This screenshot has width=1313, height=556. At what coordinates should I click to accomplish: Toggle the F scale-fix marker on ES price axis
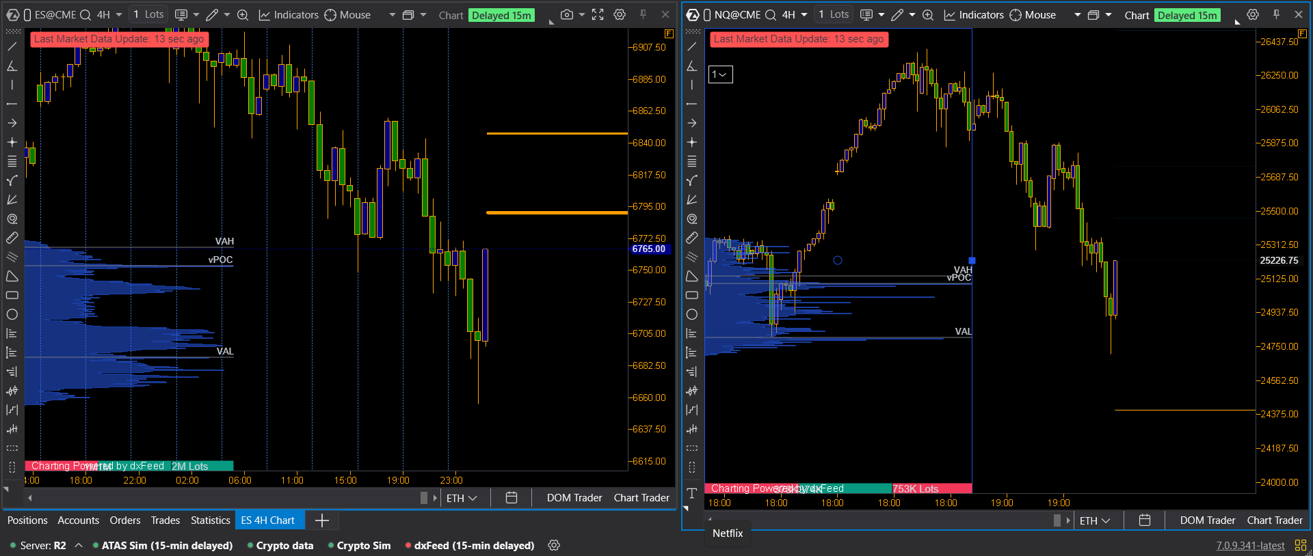pyautogui.click(x=669, y=33)
